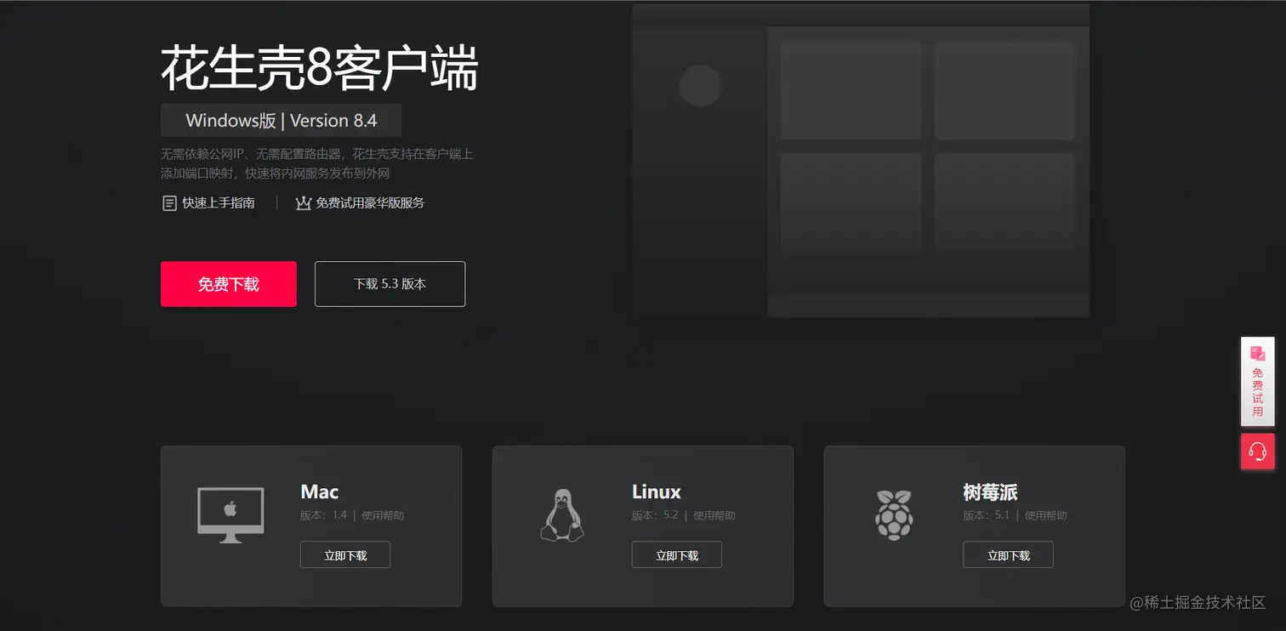
Task: Open 使用帮助 in the 树莓派 card
Action: (1045, 515)
